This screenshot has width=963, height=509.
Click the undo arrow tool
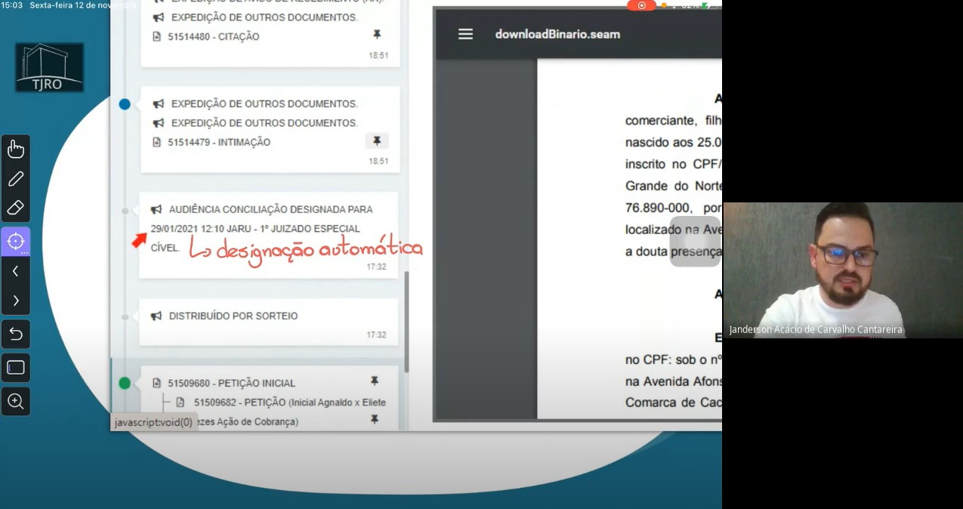tap(16, 334)
